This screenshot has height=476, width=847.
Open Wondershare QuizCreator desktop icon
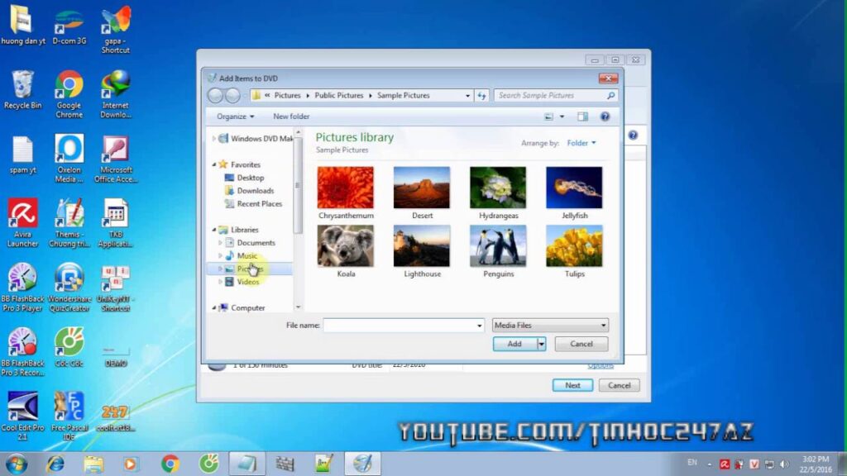69,287
